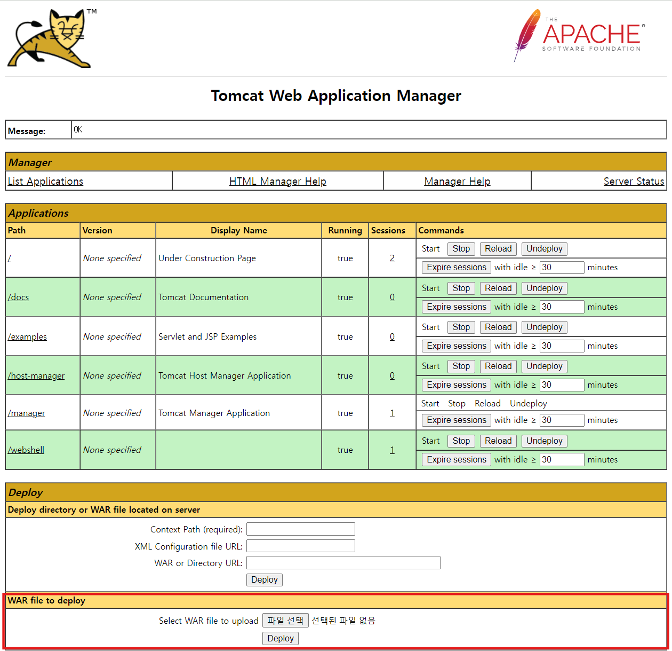Open the /host-manager application link
This screenshot has width=672, height=651.
36,375
